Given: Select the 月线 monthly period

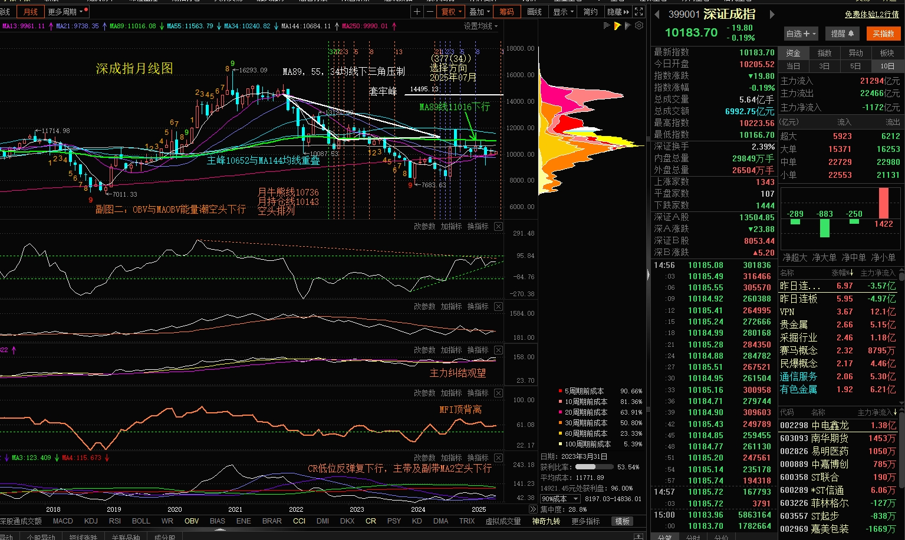Looking at the screenshot, I should tap(30, 12).
